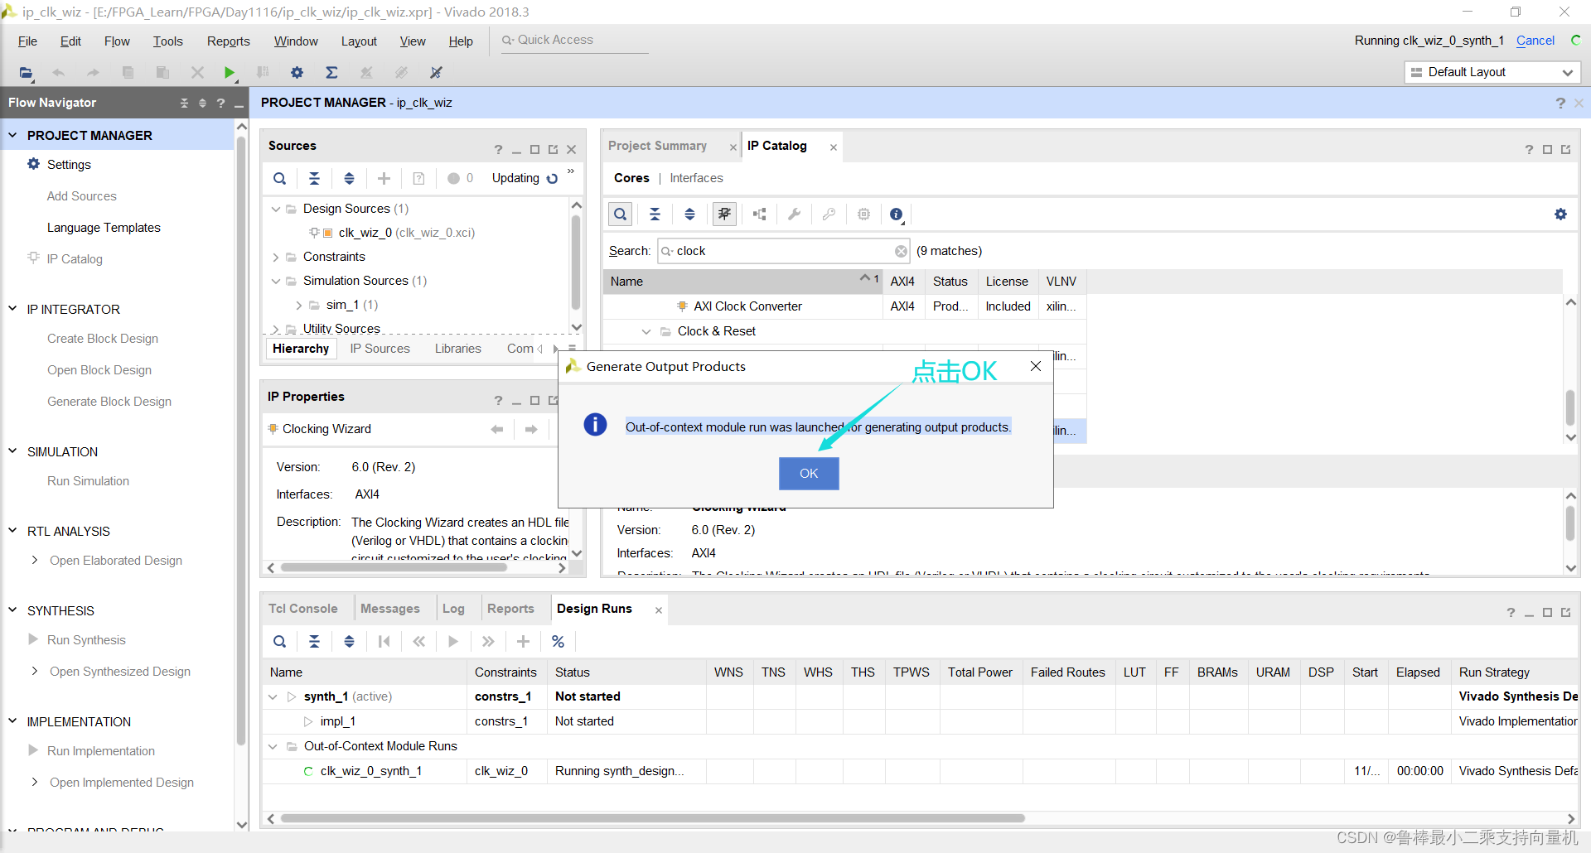Click Run Implementation
The width and height of the screenshot is (1591, 853).
101,751
